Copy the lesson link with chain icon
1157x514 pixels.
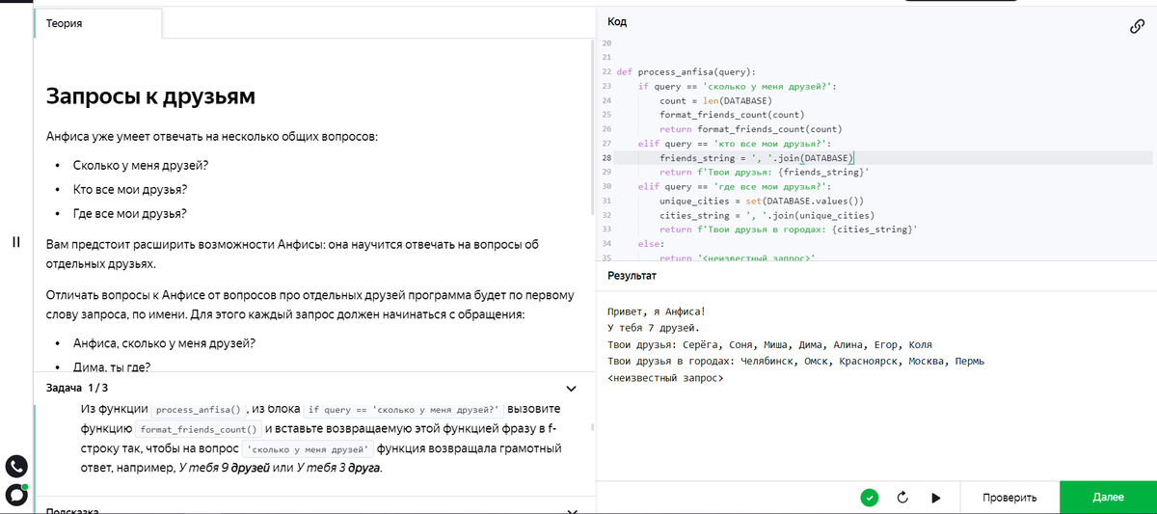[1137, 27]
